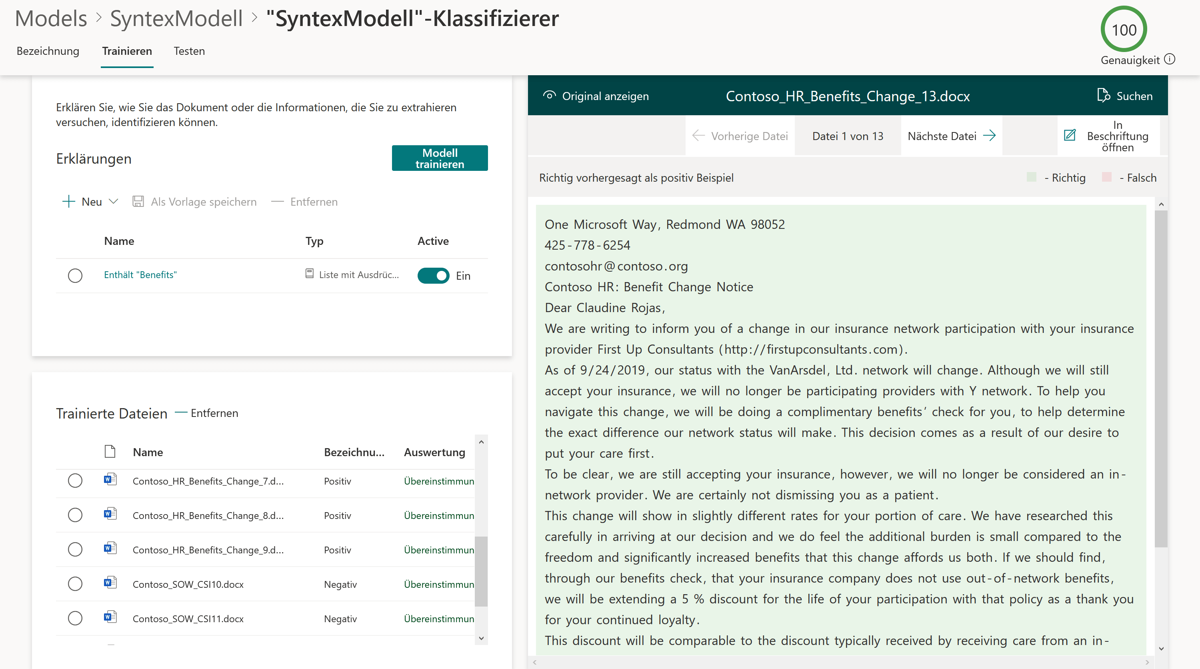This screenshot has width=1200, height=669.
Task: Click the In Beschriftung öffnen edit icon
Action: [1070, 135]
